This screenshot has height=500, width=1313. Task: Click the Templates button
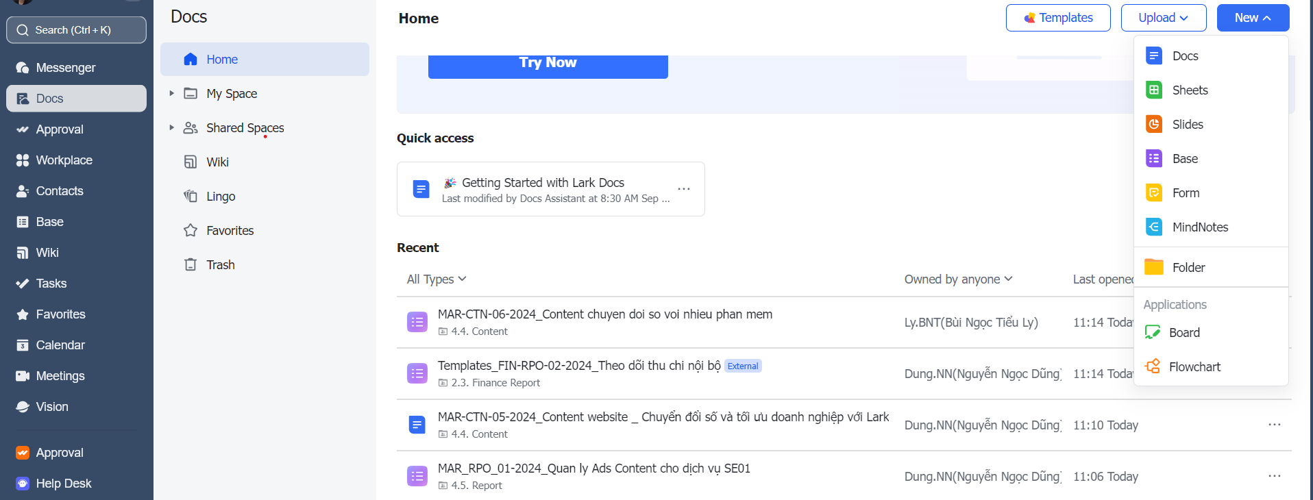point(1058,18)
